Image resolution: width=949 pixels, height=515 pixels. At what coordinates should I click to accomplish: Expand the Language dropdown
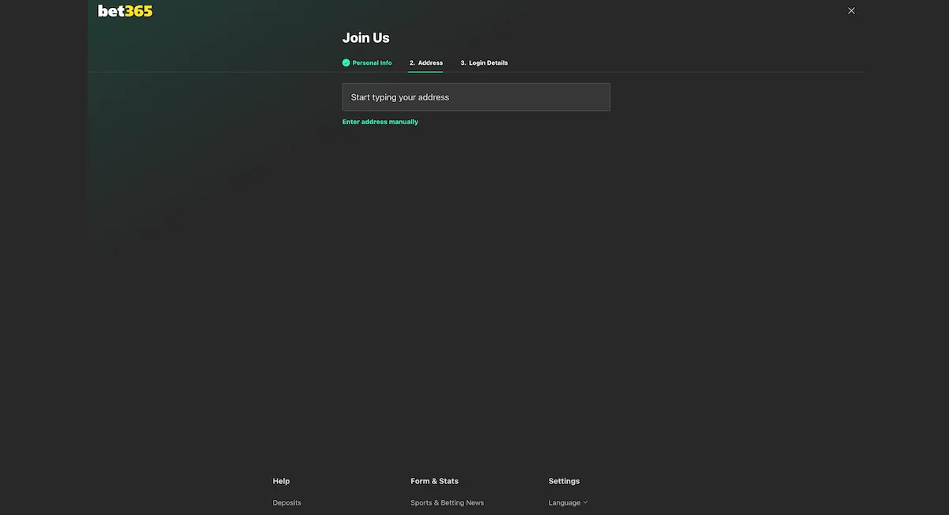coord(568,503)
